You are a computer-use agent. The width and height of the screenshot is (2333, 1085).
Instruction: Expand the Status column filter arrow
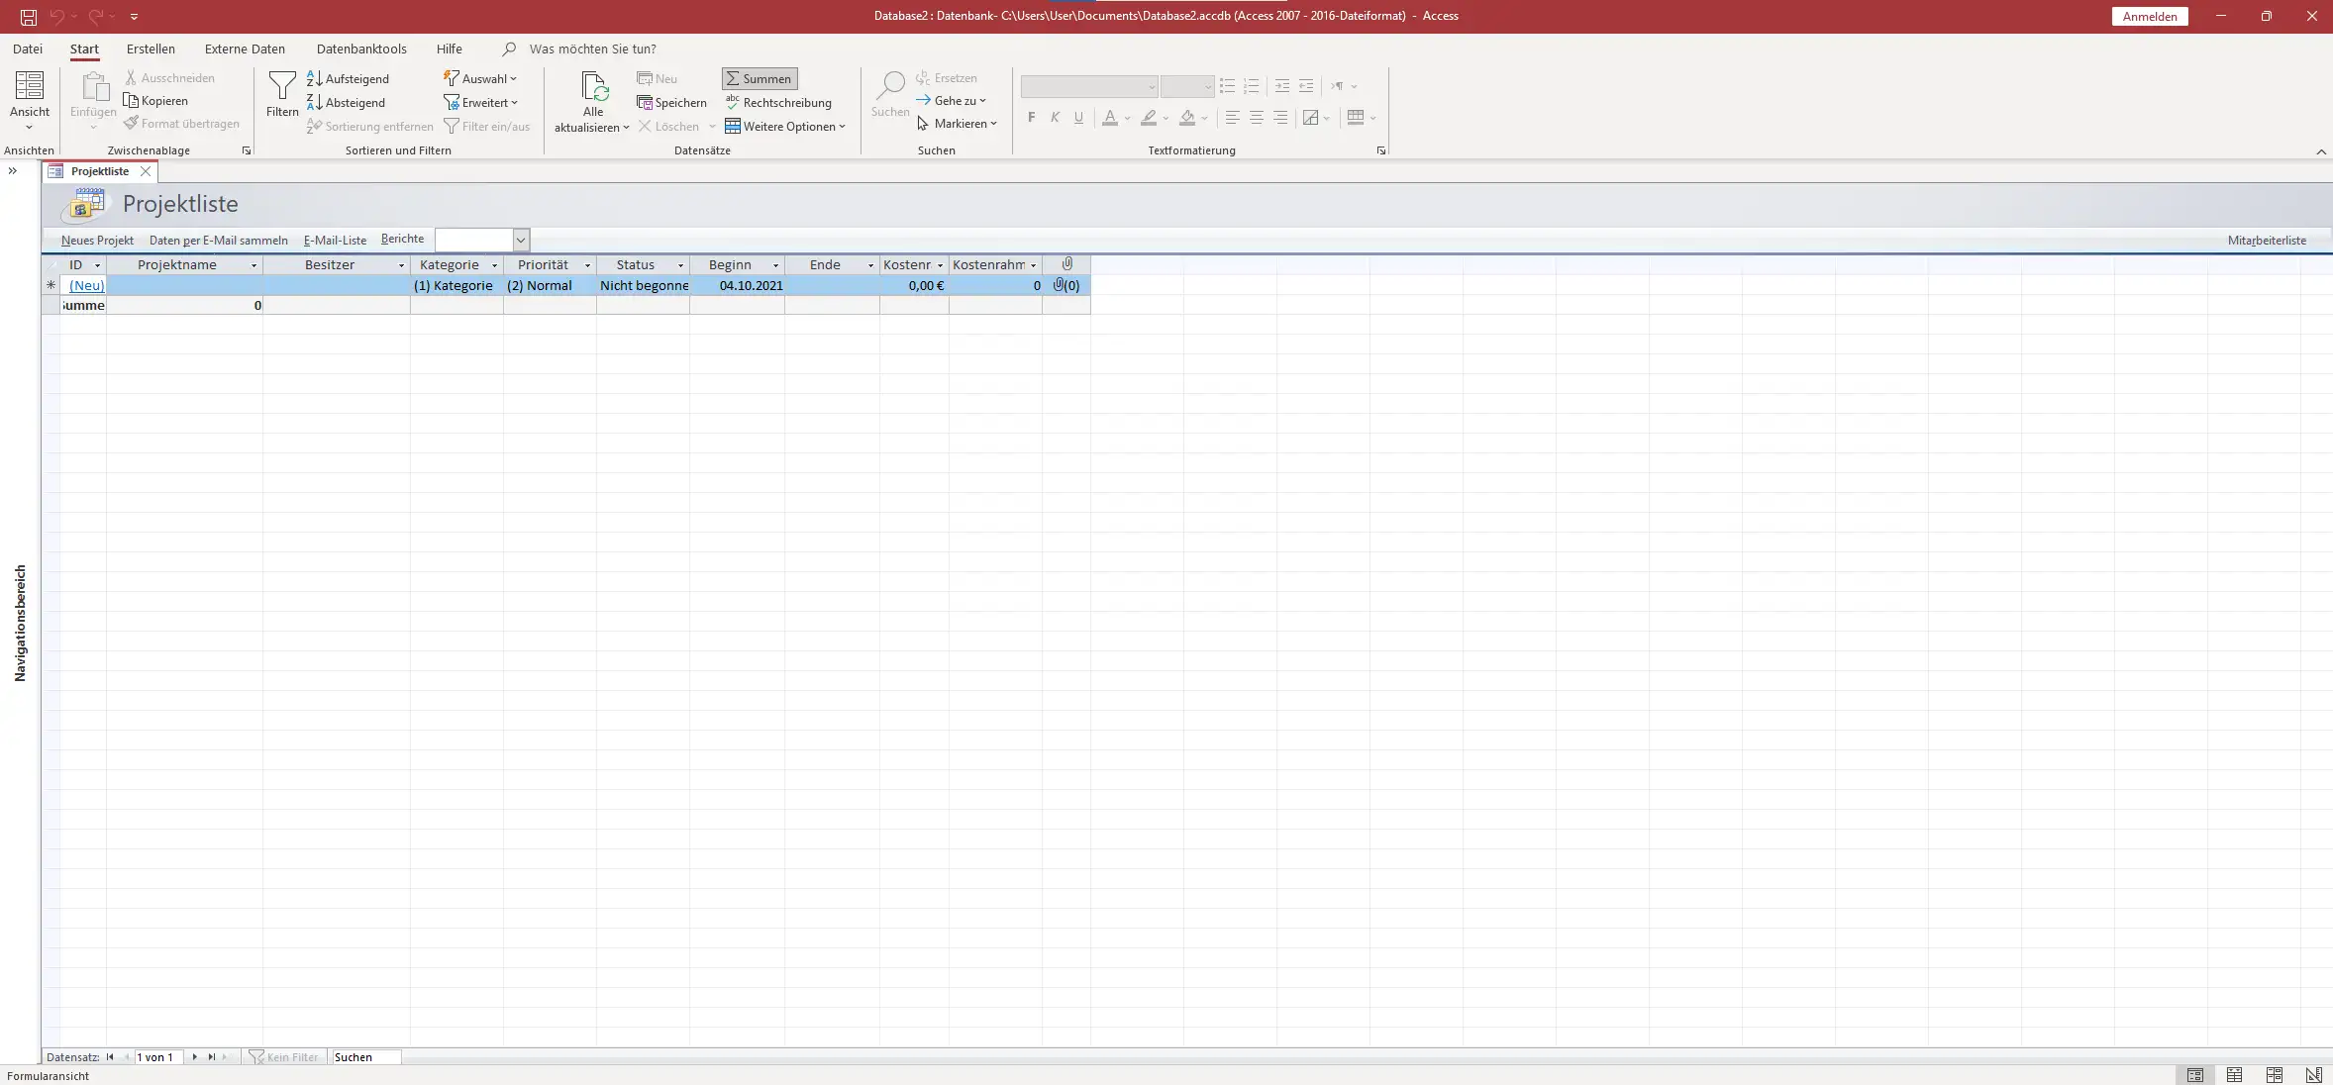pyautogui.click(x=680, y=265)
